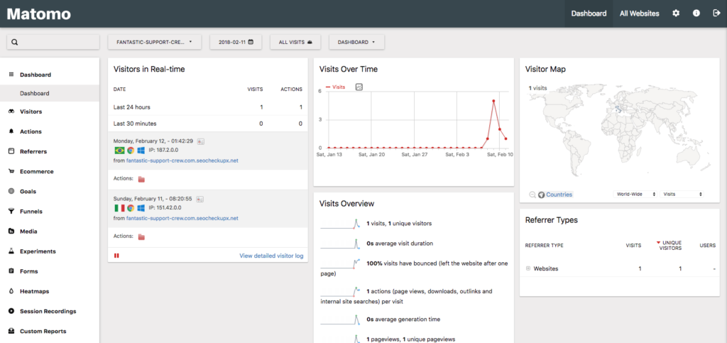
Task: Click View detailed visitor log link
Action: point(271,256)
